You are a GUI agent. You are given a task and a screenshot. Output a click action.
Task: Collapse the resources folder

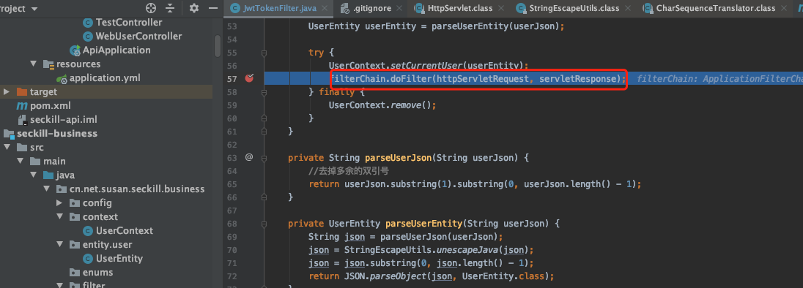click(33, 64)
